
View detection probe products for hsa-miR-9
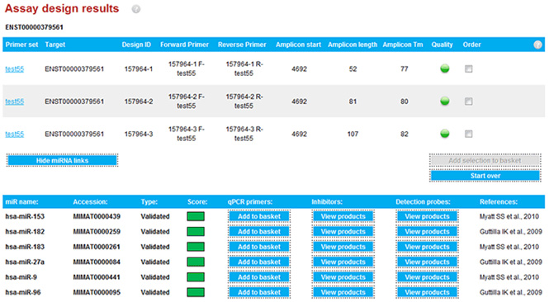tap(427, 277)
